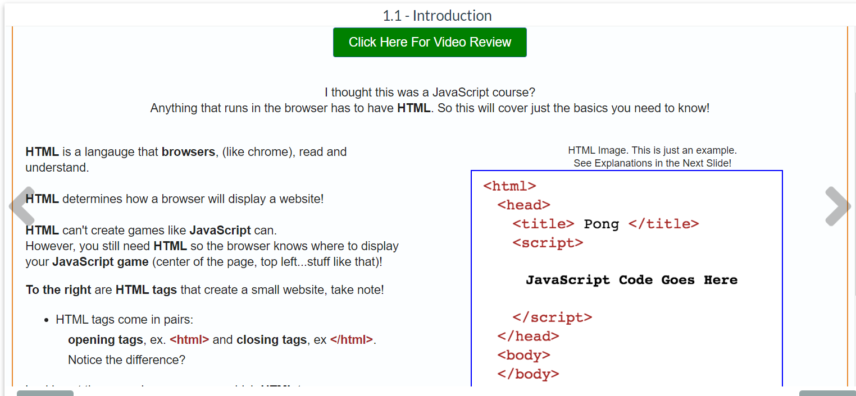The height and width of the screenshot is (396, 856).
Task: Click the green Click Here For Video Review button
Action: tap(430, 42)
